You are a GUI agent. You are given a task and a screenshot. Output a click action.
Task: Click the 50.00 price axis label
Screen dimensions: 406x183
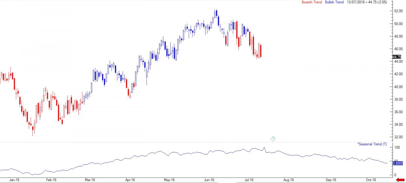399,24
